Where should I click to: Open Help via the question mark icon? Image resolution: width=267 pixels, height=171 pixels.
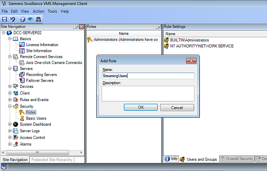(22, 19)
